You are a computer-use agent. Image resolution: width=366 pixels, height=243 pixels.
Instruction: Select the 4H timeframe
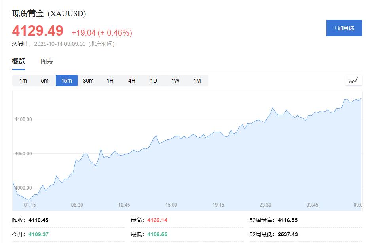click(x=131, y=80)
